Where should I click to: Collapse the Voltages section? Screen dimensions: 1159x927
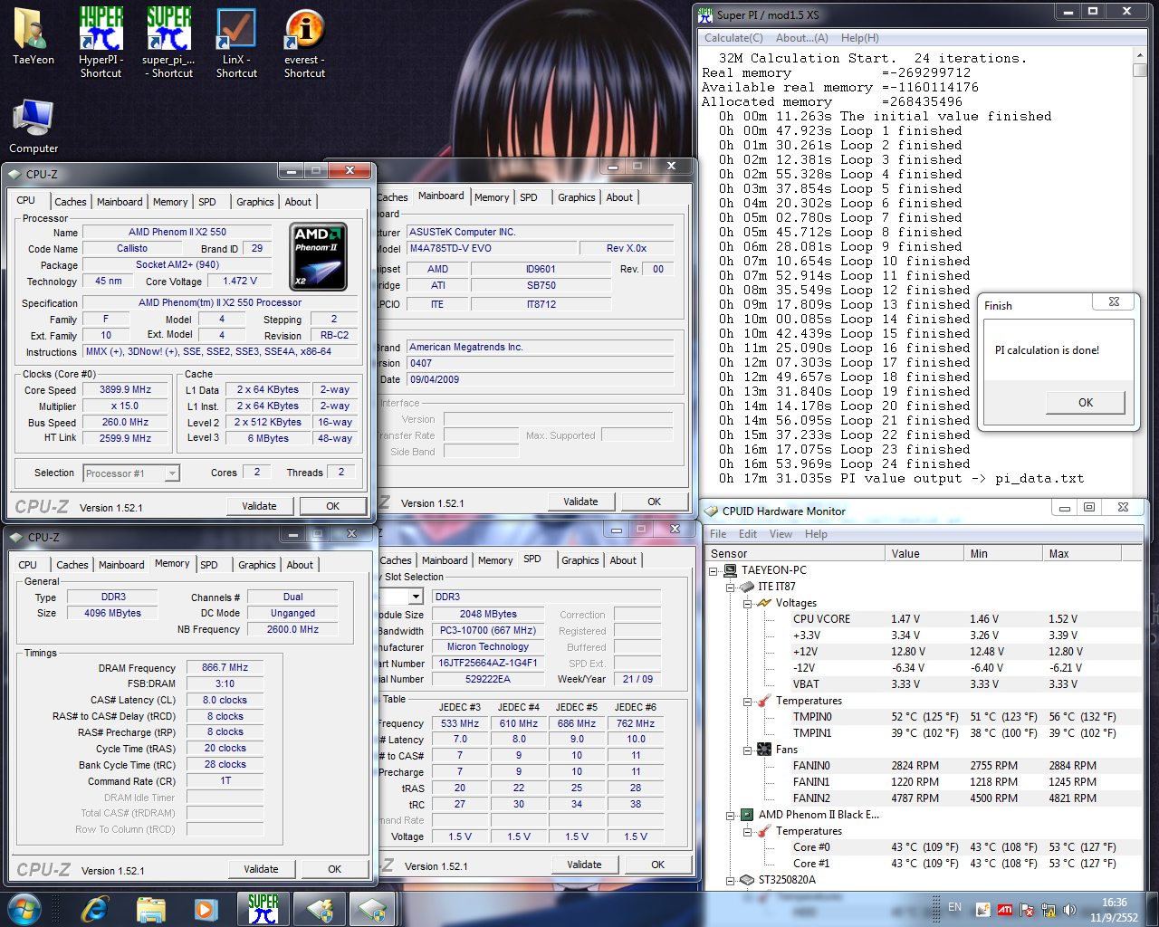point(747,603)
